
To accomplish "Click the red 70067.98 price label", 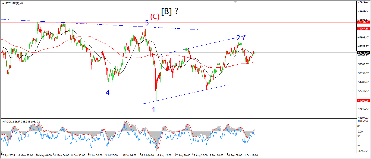I will [x=363, y=28].
